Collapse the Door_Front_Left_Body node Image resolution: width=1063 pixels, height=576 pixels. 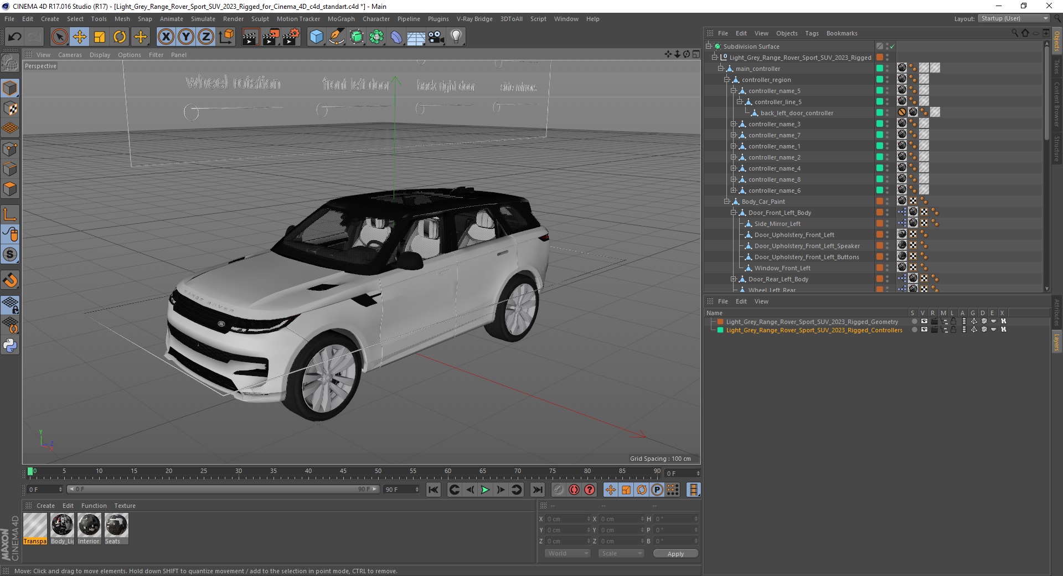pyautogui.click(x=733, y=213)
